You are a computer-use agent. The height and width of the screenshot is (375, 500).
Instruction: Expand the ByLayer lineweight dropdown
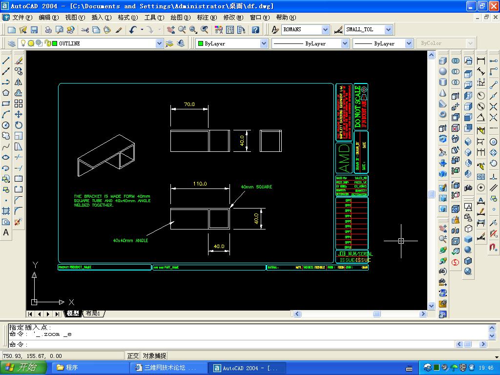409,43
